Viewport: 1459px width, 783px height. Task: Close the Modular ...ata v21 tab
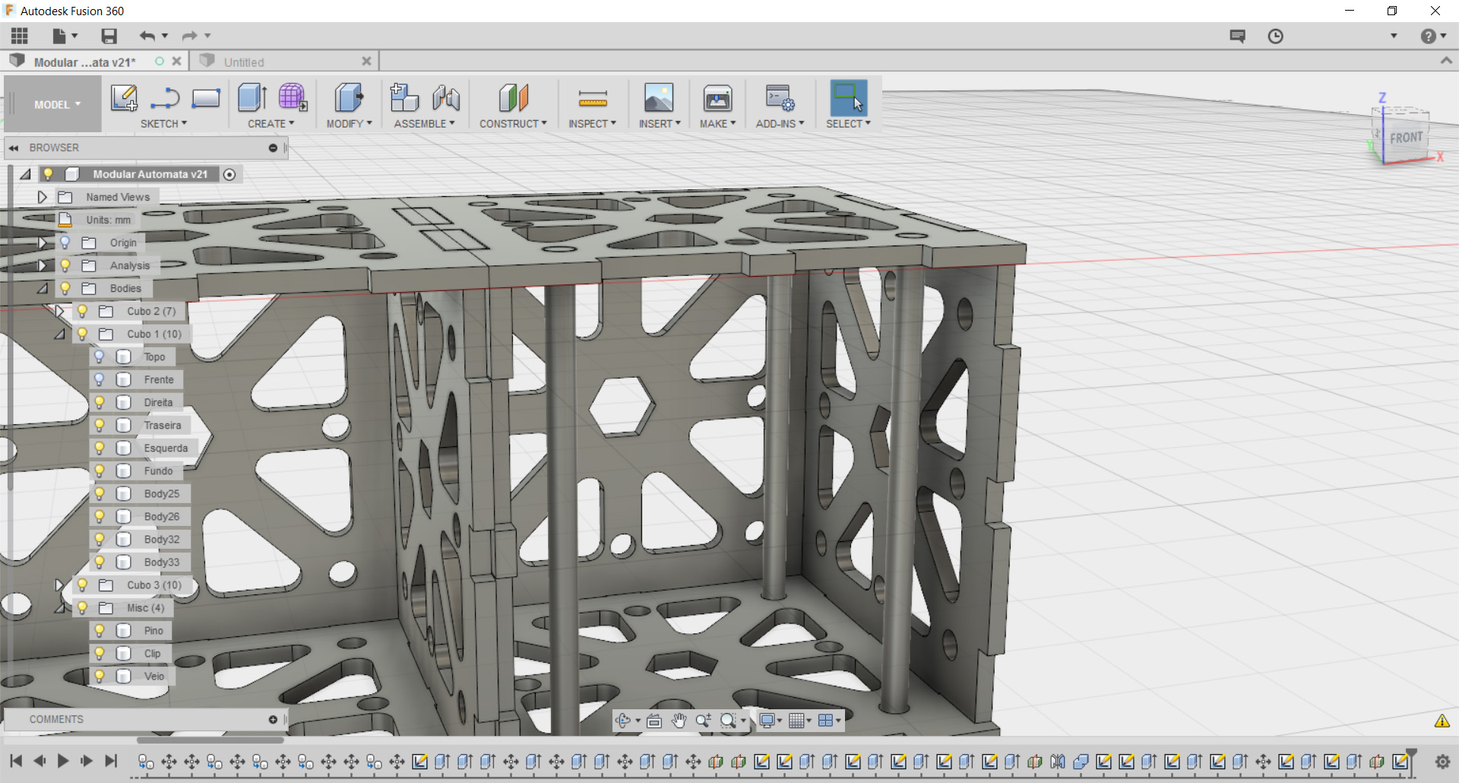coord(176,62)
